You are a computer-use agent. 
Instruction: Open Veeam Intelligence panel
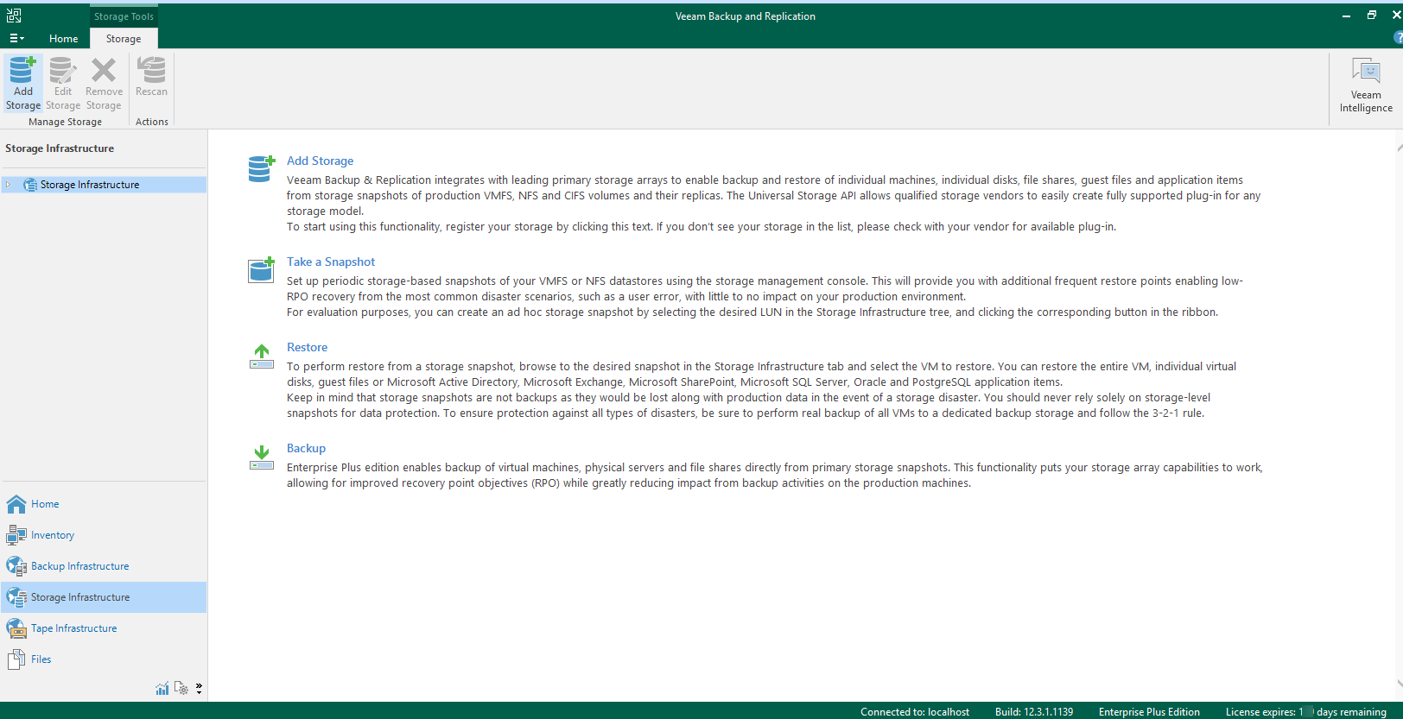1366,85
